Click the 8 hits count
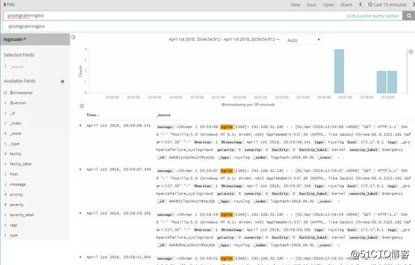 pos(9,5)
